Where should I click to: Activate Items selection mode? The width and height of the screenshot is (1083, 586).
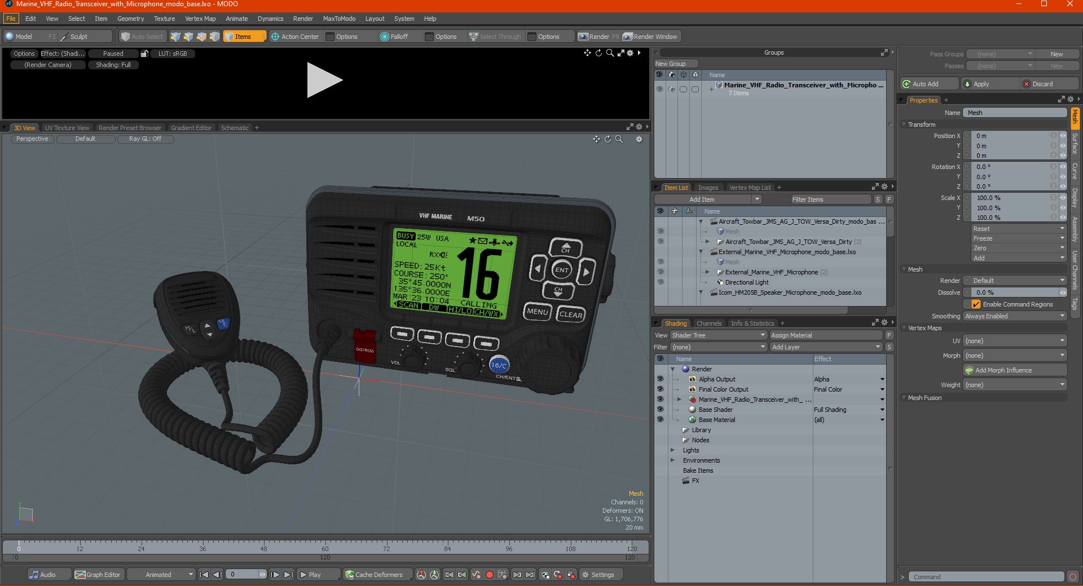coord(244,37)
